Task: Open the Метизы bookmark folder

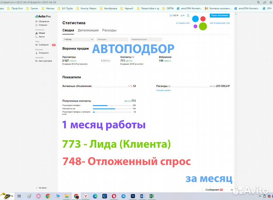Action: [48, 8]
